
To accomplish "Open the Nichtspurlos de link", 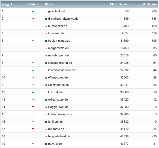I will tap(58, 85).
